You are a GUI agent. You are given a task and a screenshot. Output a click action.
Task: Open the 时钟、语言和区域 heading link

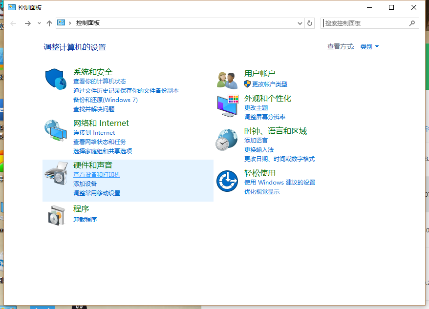(276, 131)
